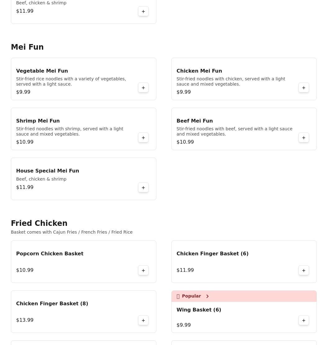Click the Popular badge label
This screenshot has height=345, width=332.
click(191, 296)
